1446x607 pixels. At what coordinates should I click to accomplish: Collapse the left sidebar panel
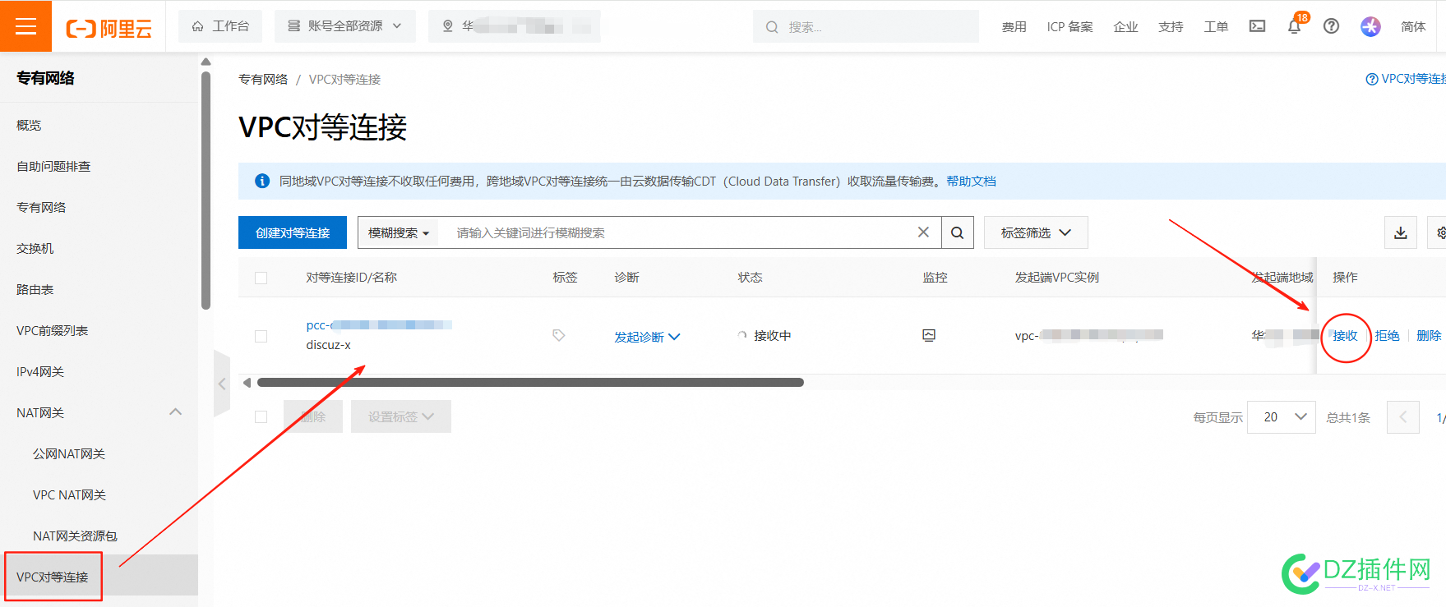[221, 384]
